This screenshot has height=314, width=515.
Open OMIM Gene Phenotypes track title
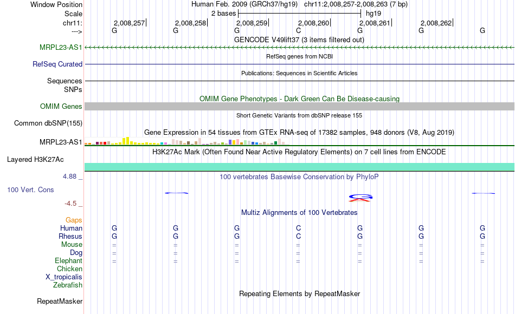tap(299, 99)
